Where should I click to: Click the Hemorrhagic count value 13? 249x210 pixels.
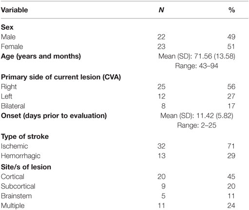pos(161,156)
